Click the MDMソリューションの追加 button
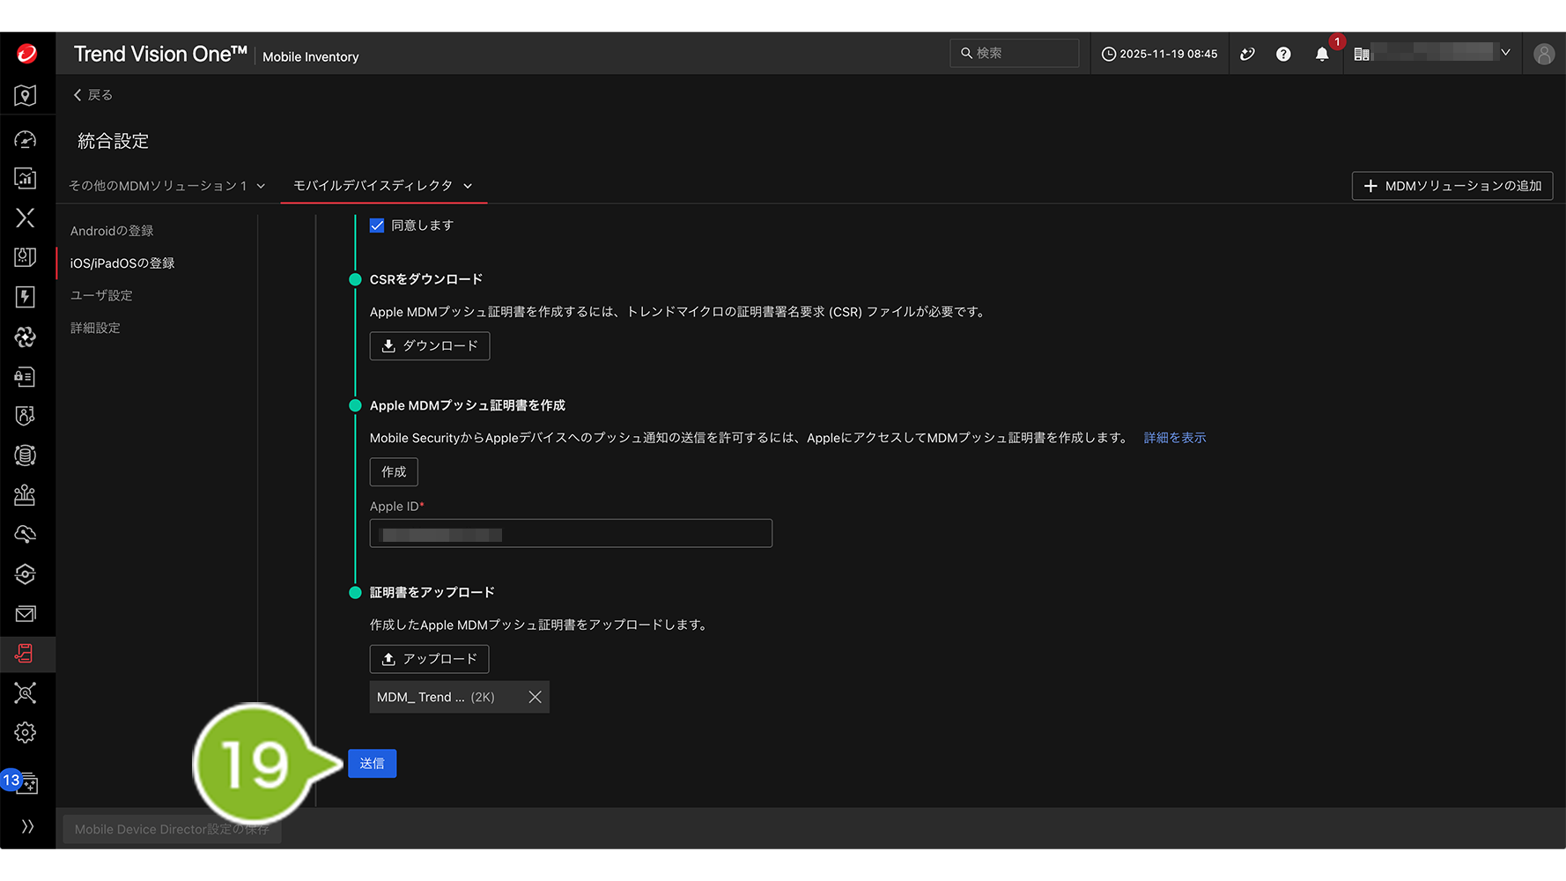 1452,186
